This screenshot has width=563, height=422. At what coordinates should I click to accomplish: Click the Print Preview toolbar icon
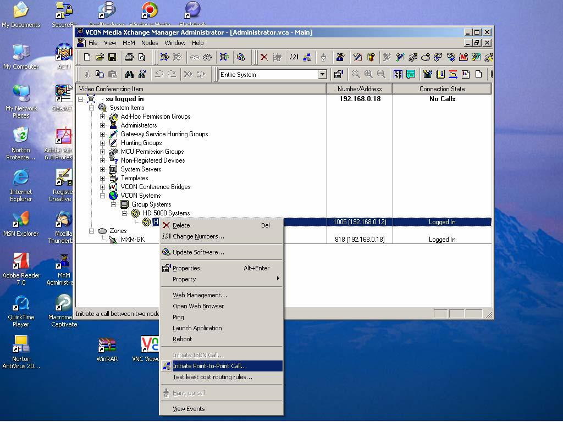[x=142, y=57]
